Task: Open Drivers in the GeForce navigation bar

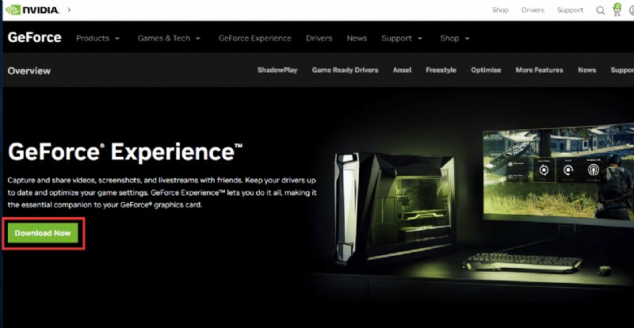Action: [319, 38]
